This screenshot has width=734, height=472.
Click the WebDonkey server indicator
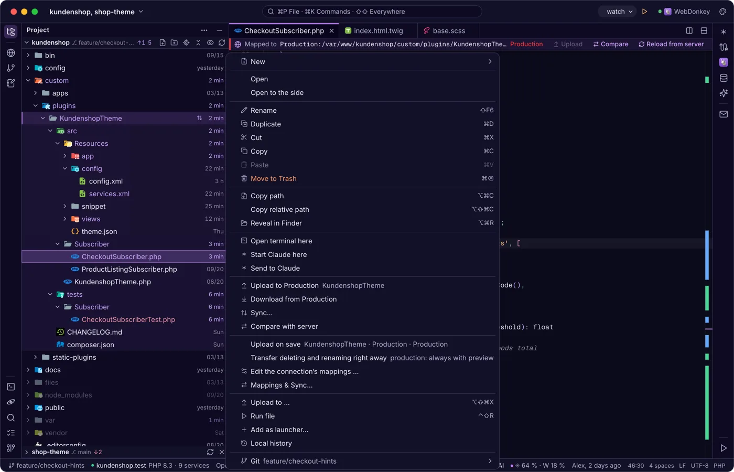[x=685, y=12]
